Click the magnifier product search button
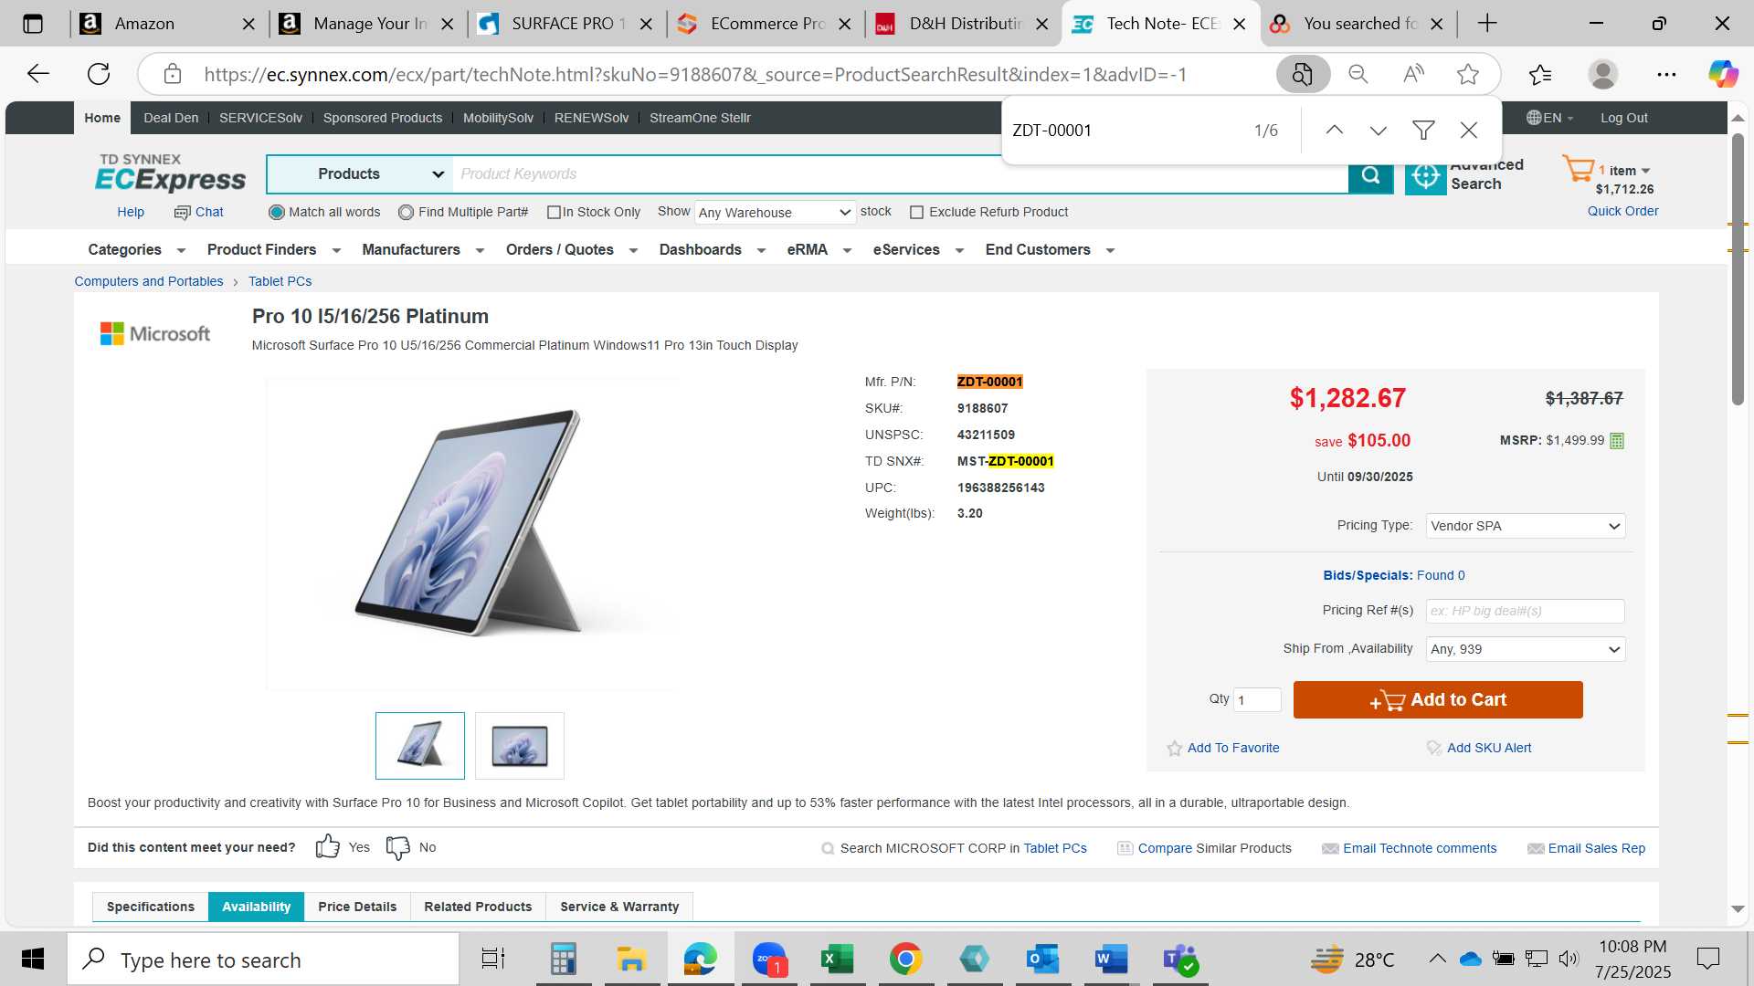1754x986 pixels. pyautogui.click(x=1370, y=175)
